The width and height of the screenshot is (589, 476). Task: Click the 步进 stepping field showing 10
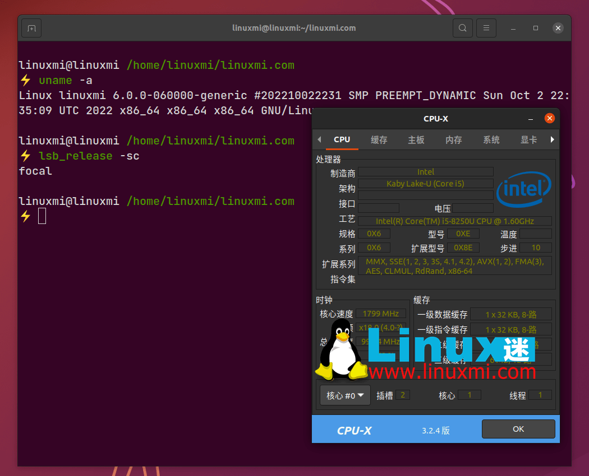536,247
